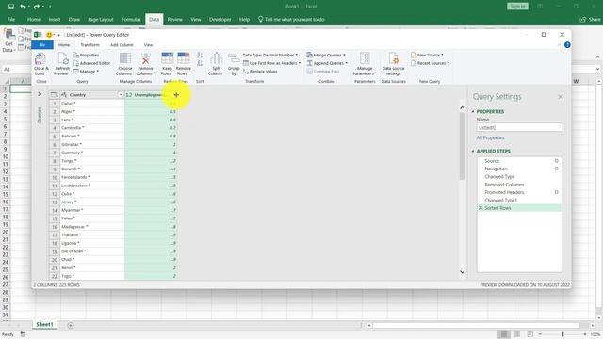
Task: Open Excel Formulas tab
Action: tap(131, 19)
